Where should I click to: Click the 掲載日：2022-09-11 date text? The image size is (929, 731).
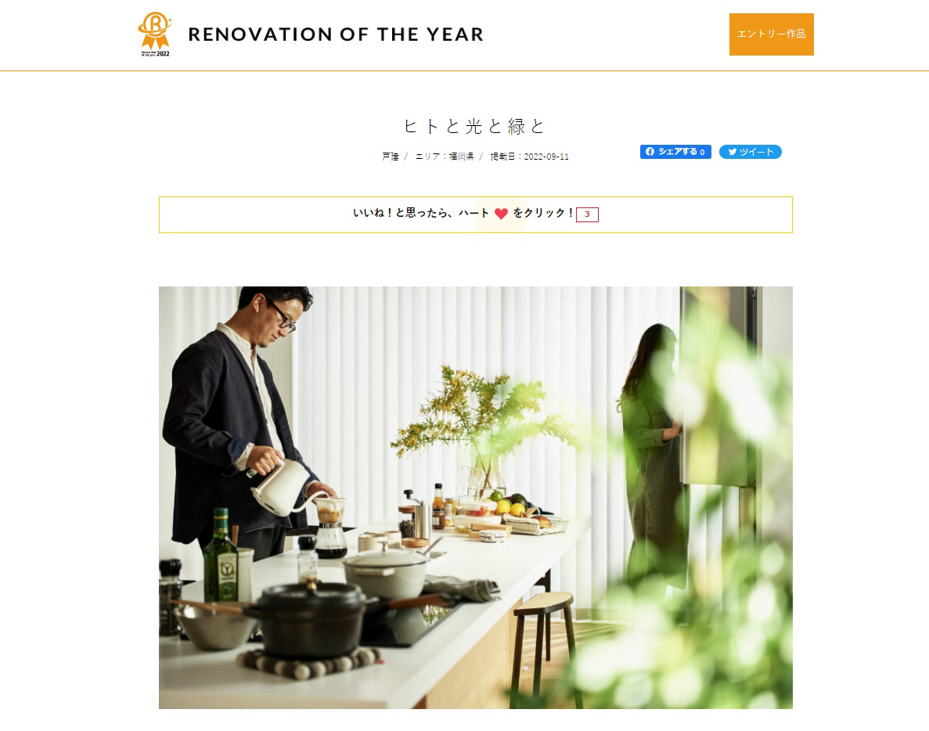click(x=529, y=157)
